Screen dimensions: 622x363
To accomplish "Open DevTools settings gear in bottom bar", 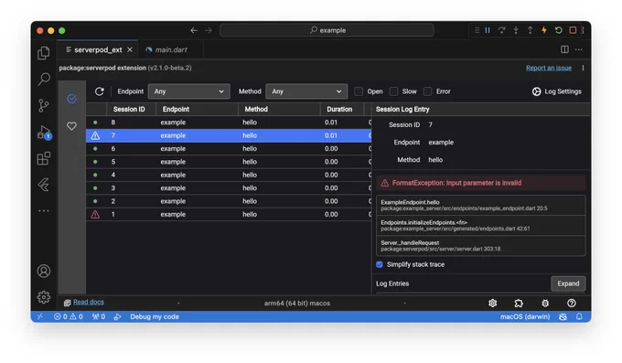I will (493, 303).
